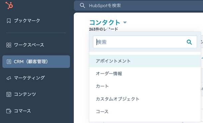Choose オーダー情報 in the dropdown list
The height and width of the screenshot is (123, 203).
[x=145, y=73]
